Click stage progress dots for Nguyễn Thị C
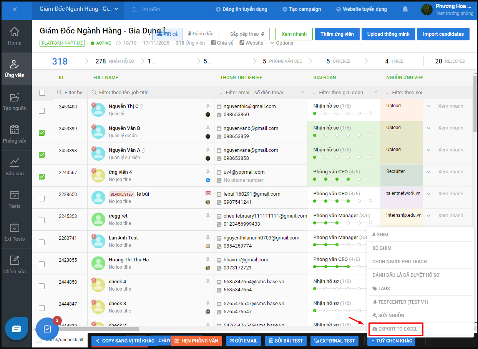The width and height of the screenshot is (478, 349). click(343, 113)
